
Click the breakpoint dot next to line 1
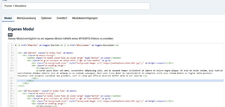(15, 45)
